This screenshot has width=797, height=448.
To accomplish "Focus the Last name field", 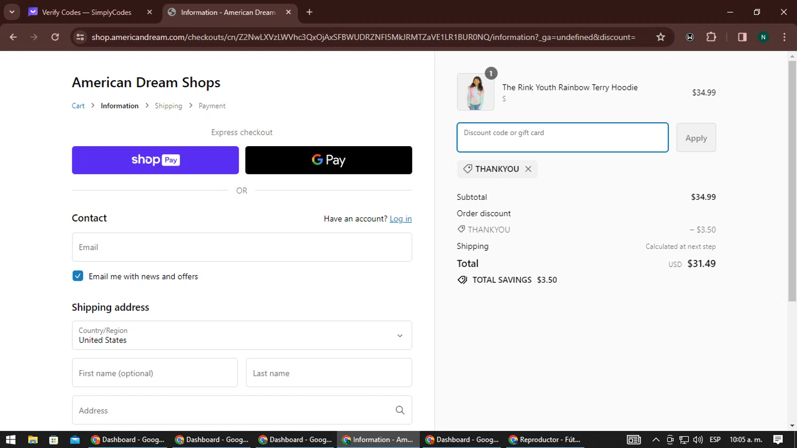I will tap(329, 373).
